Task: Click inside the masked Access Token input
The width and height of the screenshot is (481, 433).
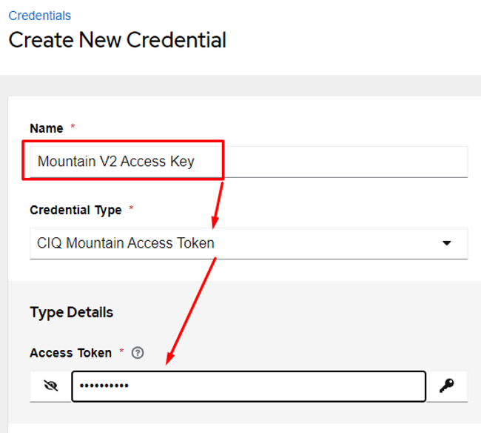Action: (x=249, y=386)
